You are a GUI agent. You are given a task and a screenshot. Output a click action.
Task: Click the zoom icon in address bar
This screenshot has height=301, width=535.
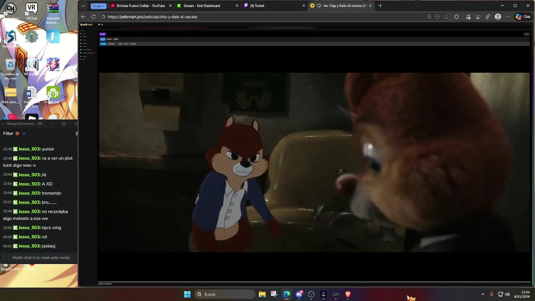pyautogui.click(x=429, y=17)
